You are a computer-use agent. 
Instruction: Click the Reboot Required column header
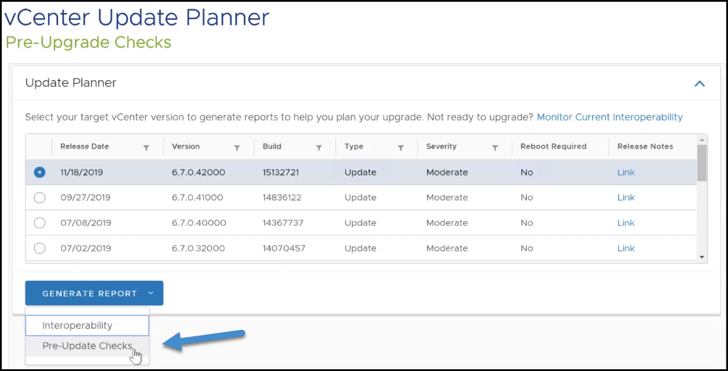[x=553, y=147]
